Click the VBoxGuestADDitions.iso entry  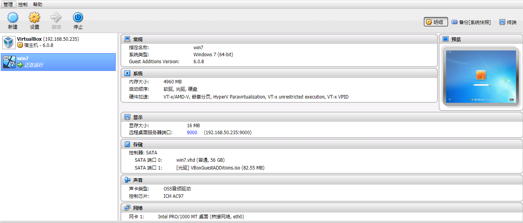(220, 168)
